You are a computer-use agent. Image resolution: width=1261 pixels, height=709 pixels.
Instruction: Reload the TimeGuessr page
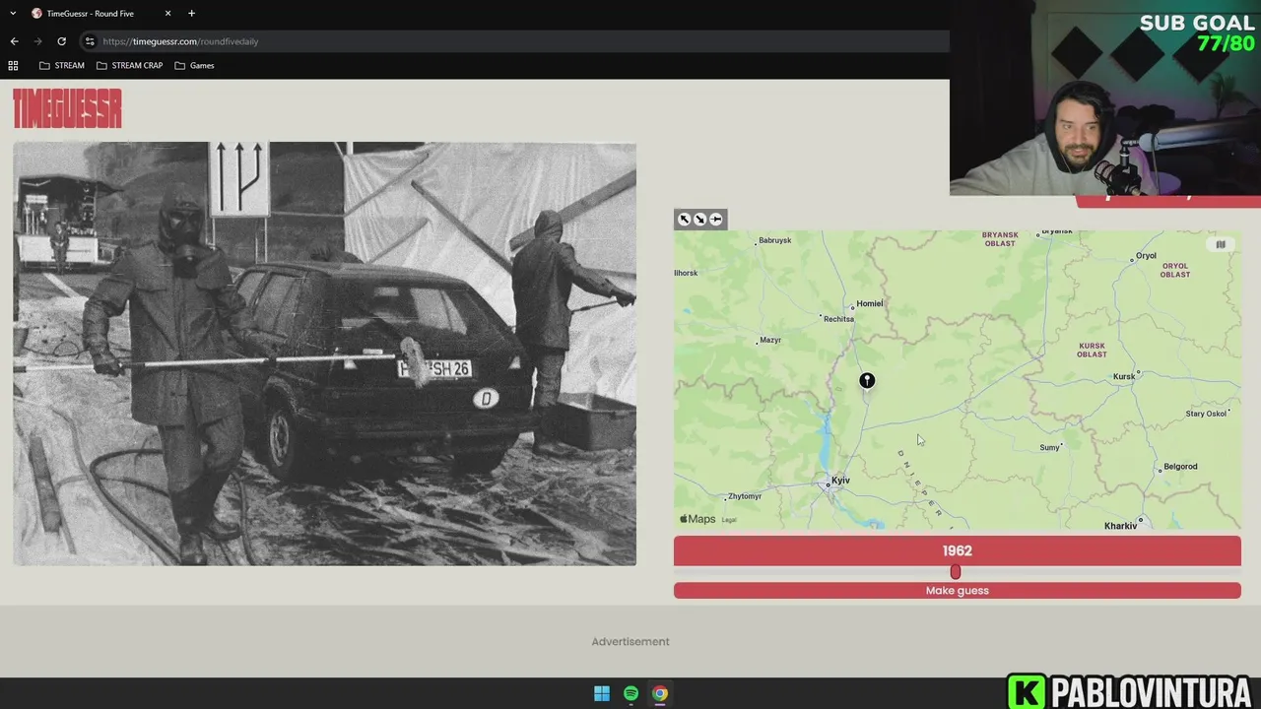click(61, 41)
